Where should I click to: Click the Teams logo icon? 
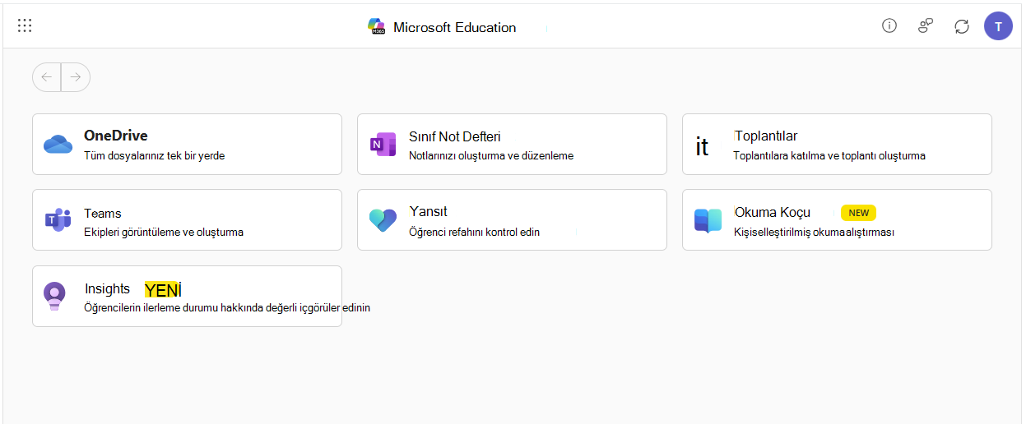tap(58, 220)
